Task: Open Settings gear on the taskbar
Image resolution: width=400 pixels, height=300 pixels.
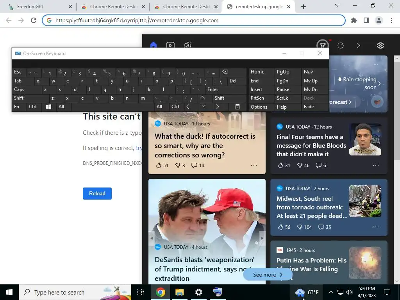Action: click(x=199, y=292)
